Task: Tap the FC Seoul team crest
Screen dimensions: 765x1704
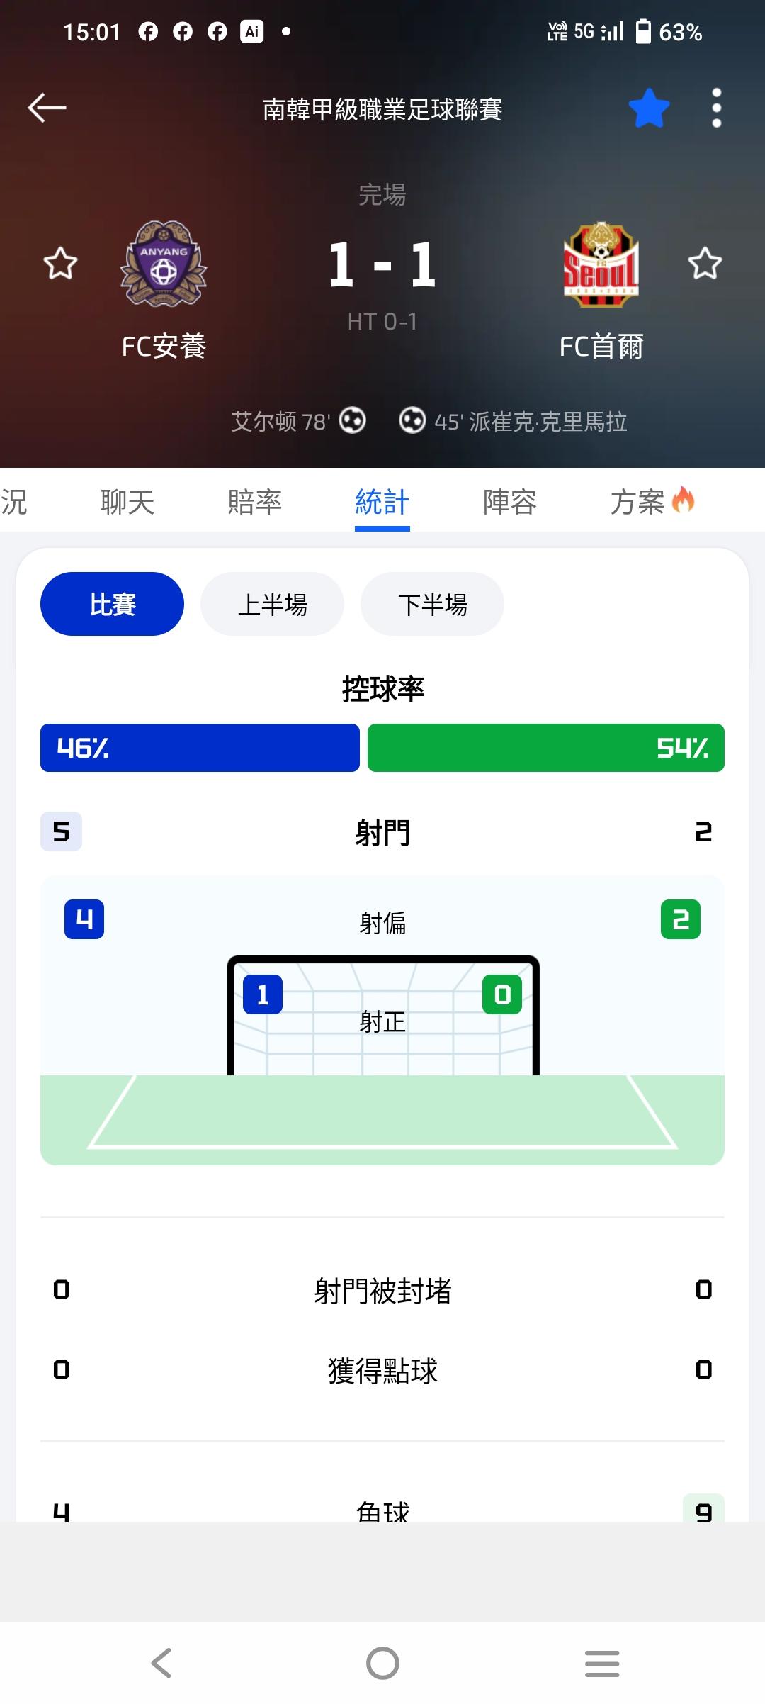Action: tap(601, 265)
